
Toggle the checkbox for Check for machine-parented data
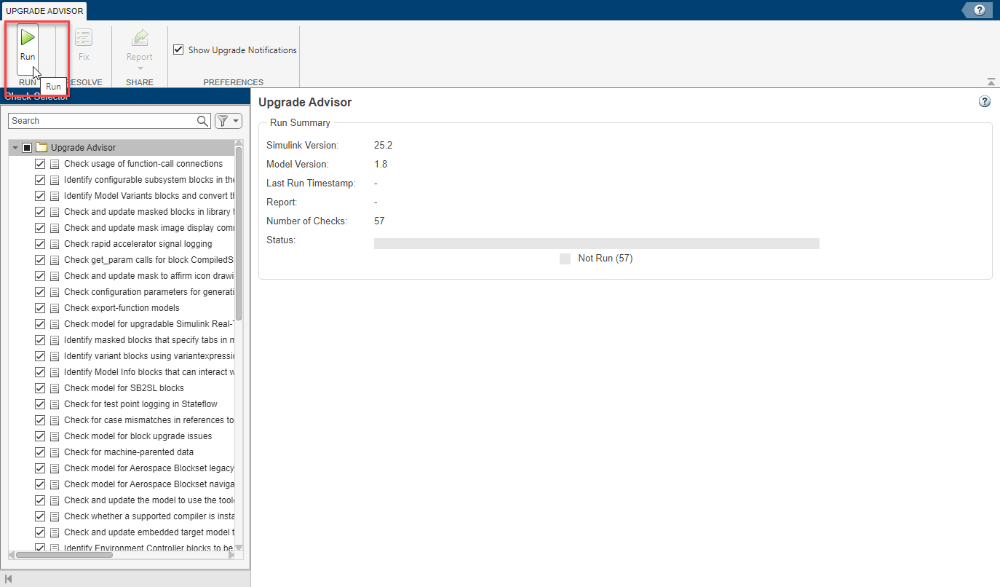point(40,452)
